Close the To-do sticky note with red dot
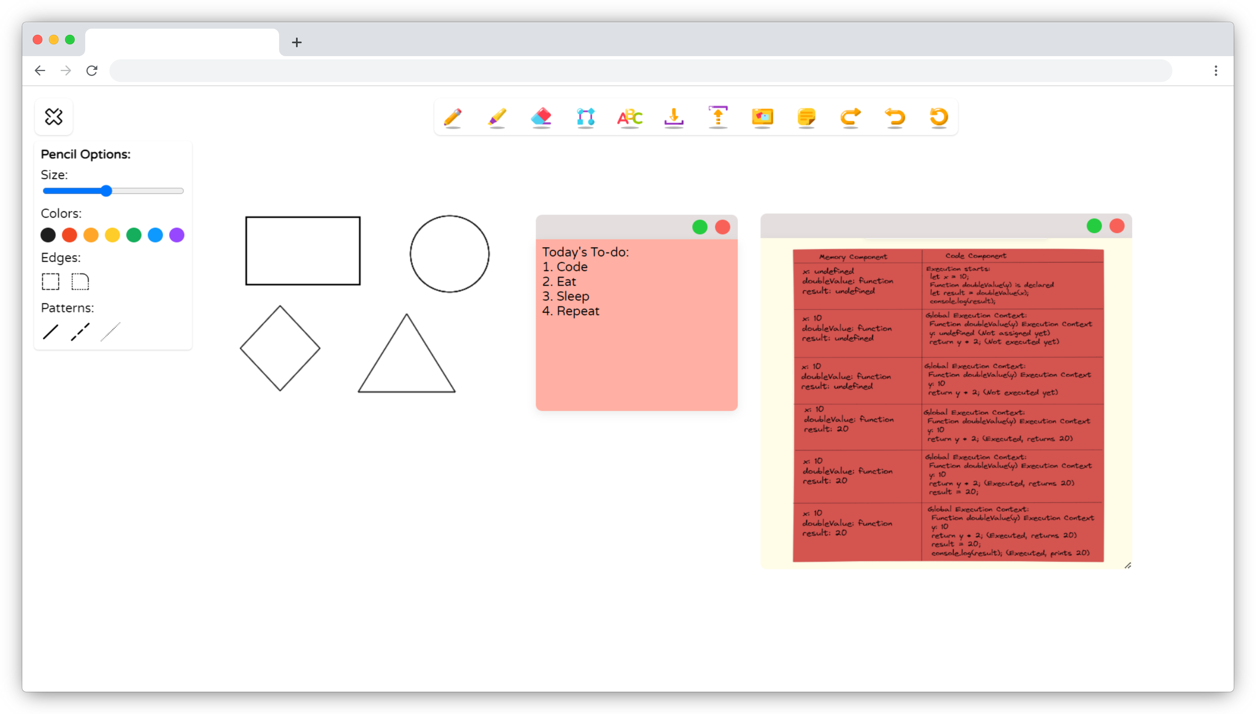Viewport: 1256px width, 714px height. tap(722, 227)
